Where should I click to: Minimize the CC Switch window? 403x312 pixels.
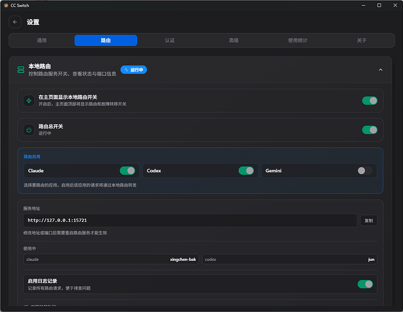tap(364, 6)
